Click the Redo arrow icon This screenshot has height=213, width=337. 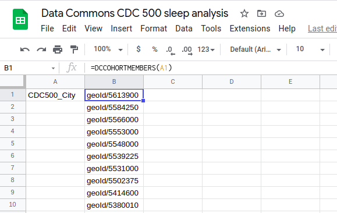[41, 49]
